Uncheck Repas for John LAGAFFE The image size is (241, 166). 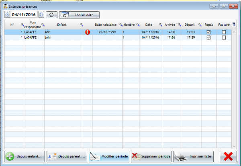pos(208,37)
